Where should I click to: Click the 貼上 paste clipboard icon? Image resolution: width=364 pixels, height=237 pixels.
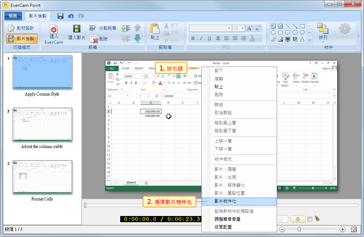(x=155, y=30)
